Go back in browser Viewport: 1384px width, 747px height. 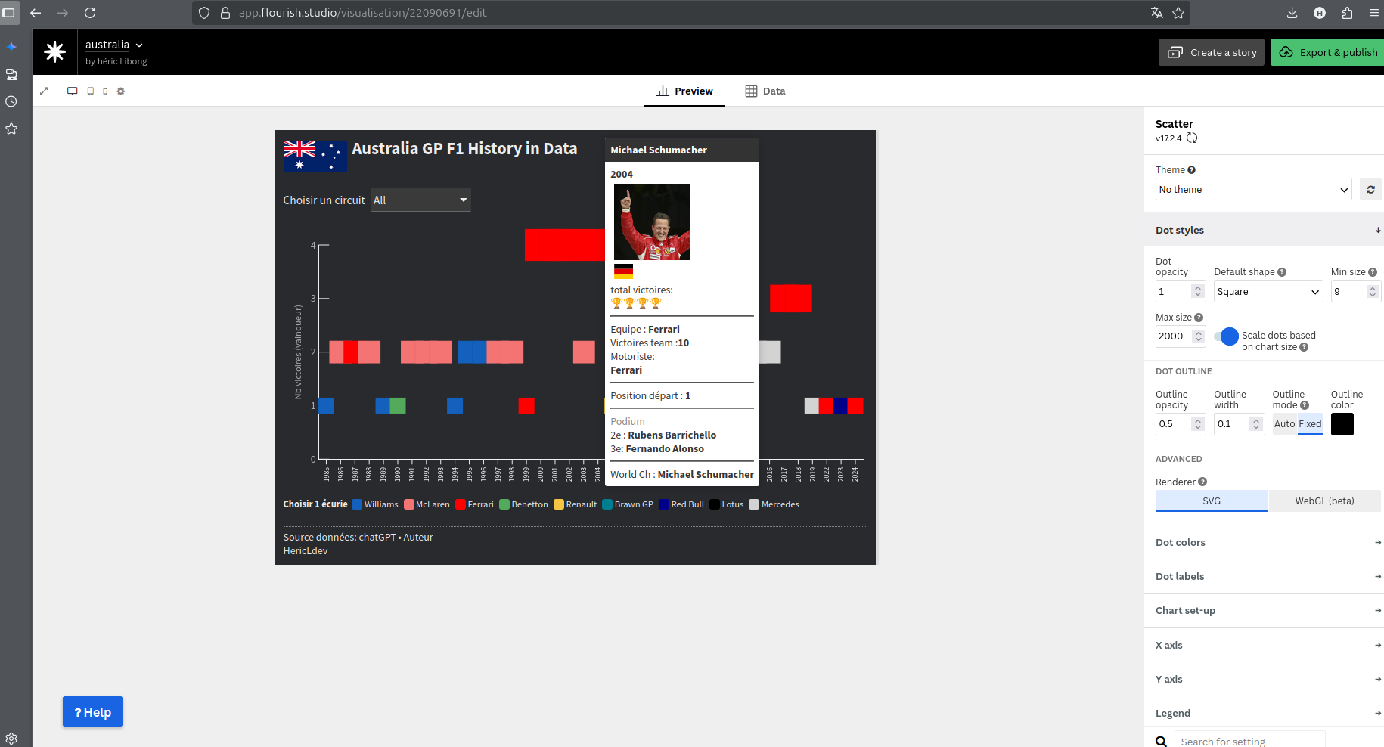[x=36, y=13]
